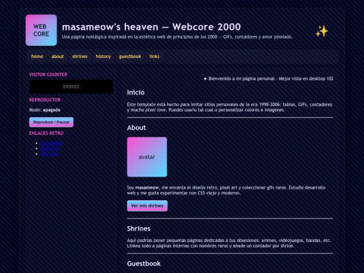Screen dimensions: 364x273
Task: Click the About section heading
Action: (136, 127)
